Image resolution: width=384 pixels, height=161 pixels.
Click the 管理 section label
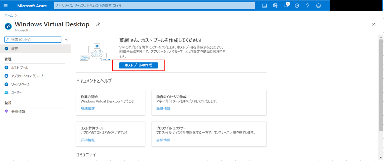[x=8, y=59]
